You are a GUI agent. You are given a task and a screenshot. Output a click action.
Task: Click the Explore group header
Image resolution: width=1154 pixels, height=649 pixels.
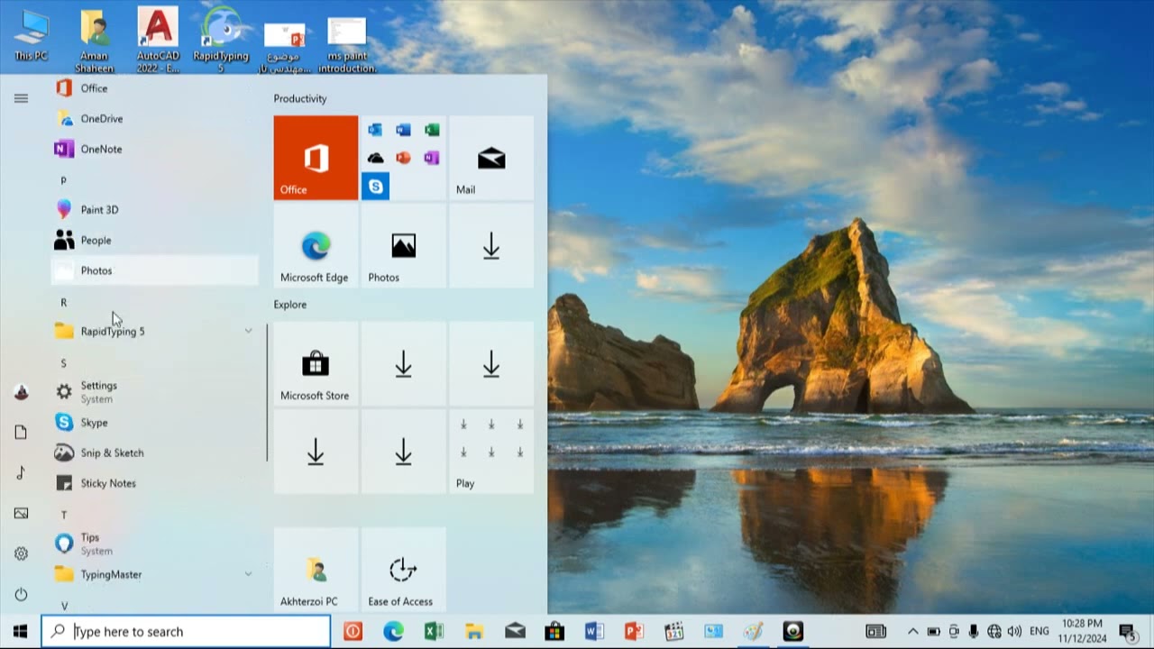coord(290,305)
